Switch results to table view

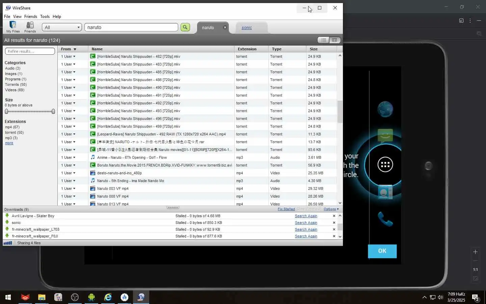click(334, 40)
